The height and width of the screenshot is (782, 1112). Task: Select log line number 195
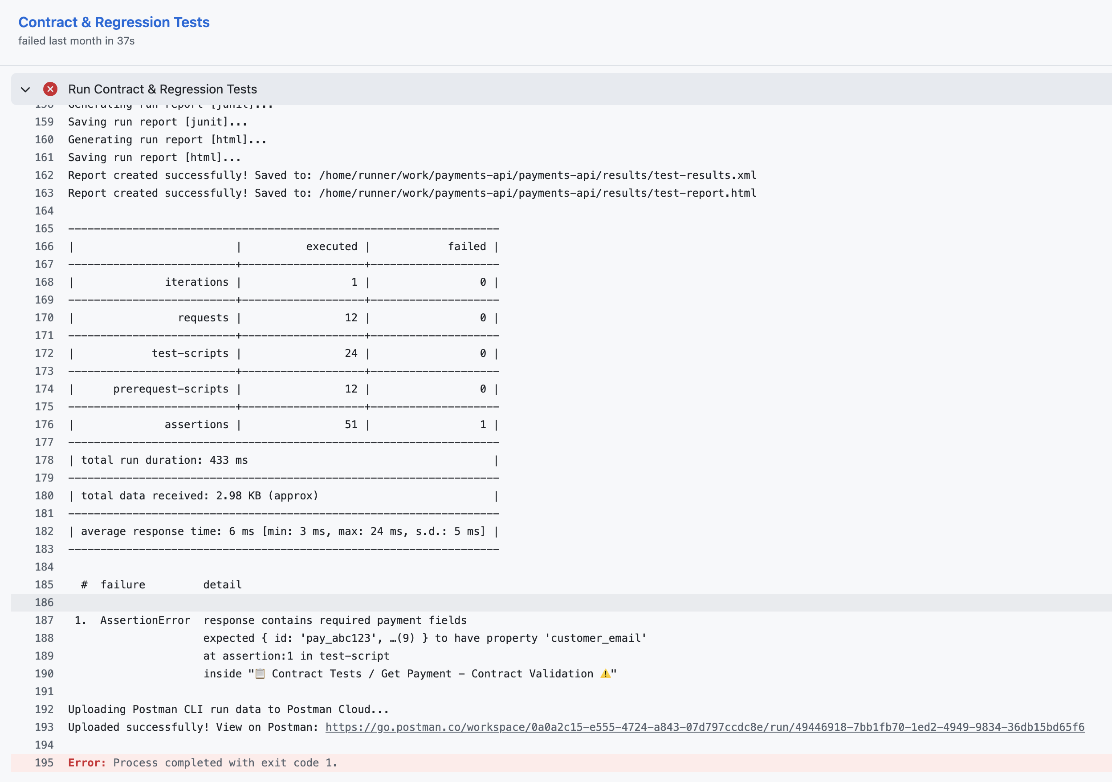coord(44,763)
